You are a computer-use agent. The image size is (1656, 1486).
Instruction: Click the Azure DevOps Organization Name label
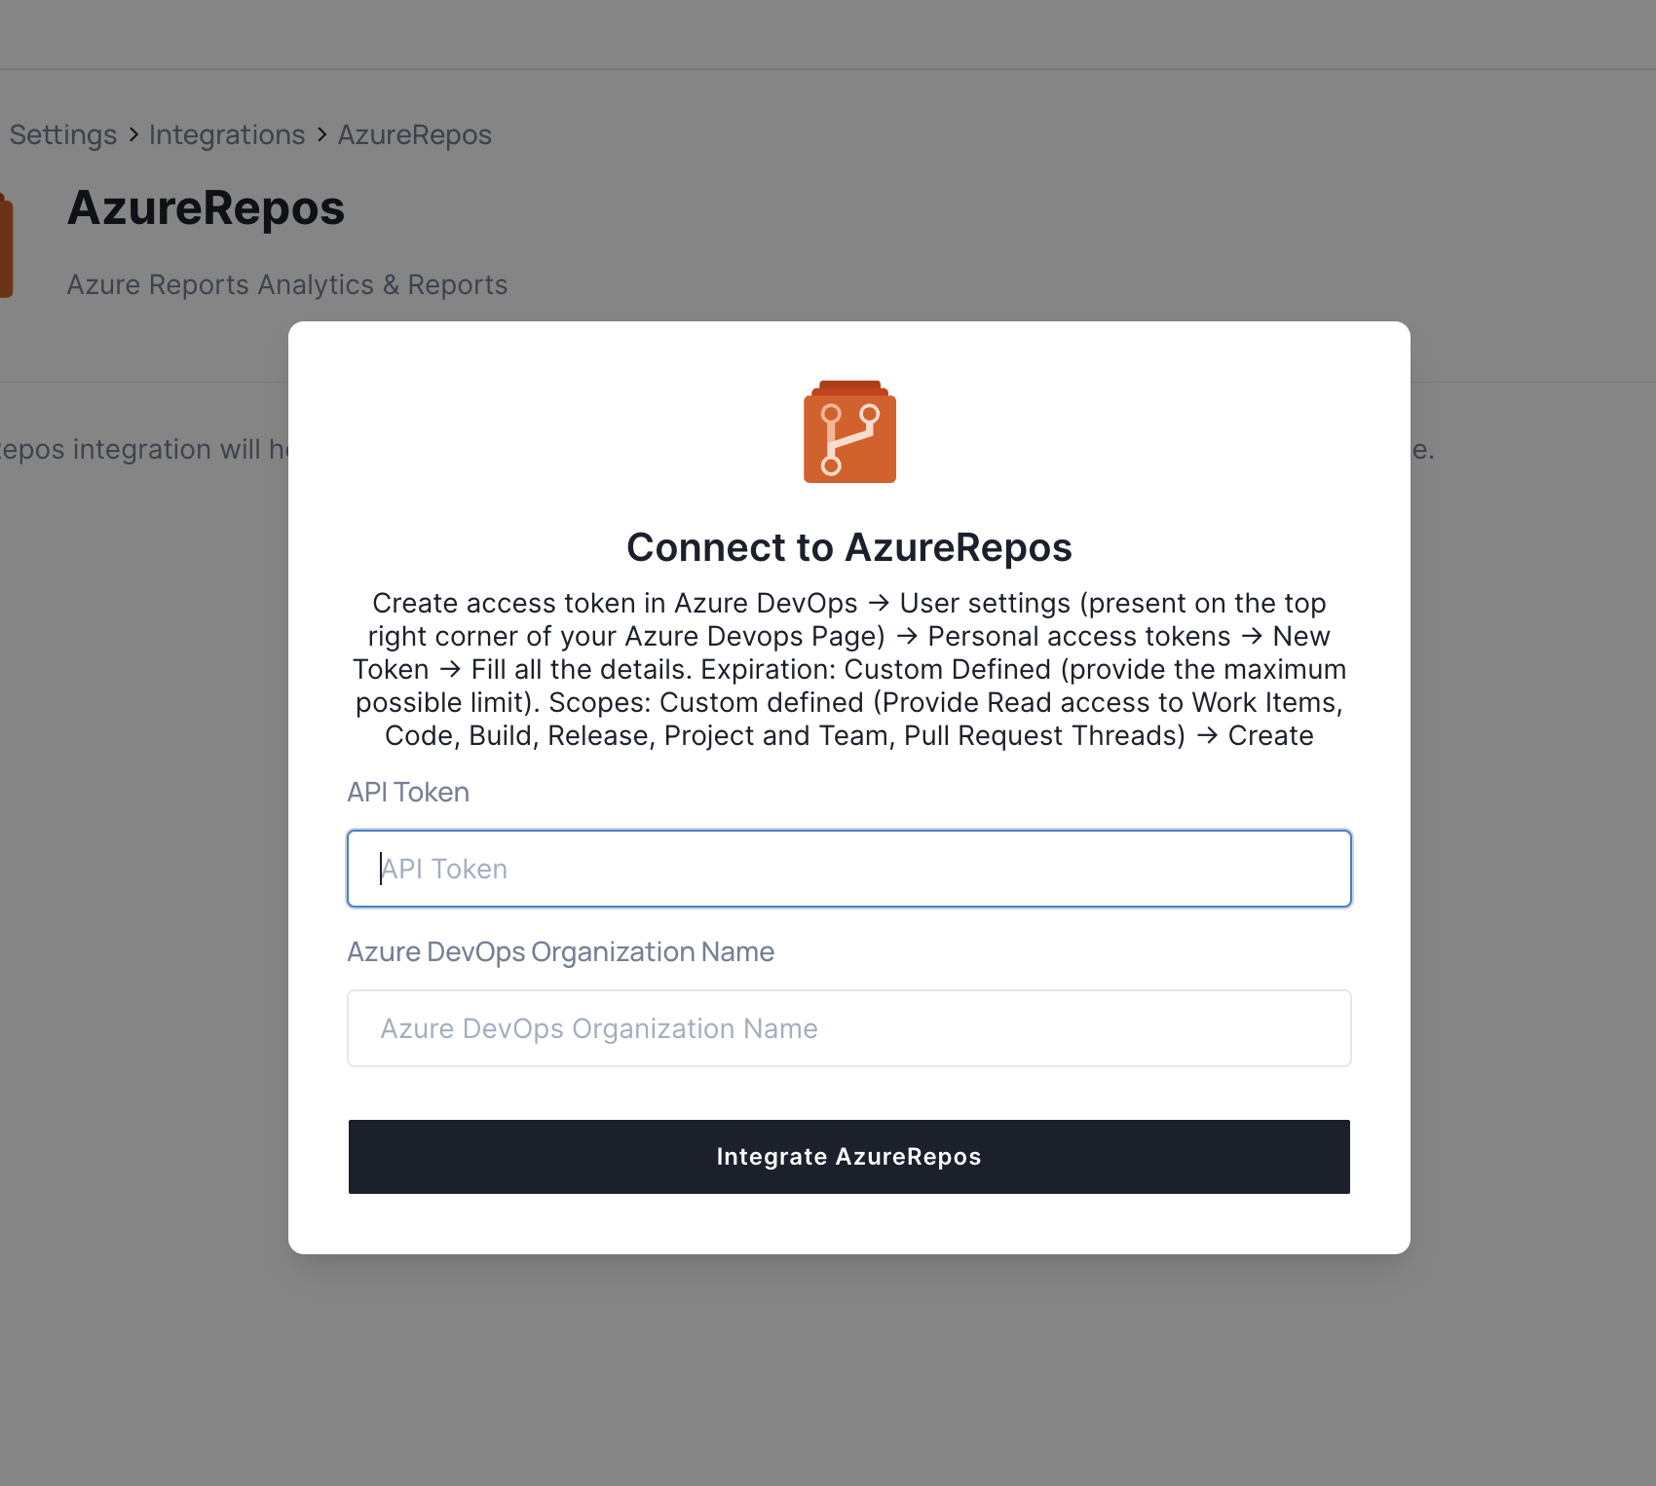coord(561,951)
